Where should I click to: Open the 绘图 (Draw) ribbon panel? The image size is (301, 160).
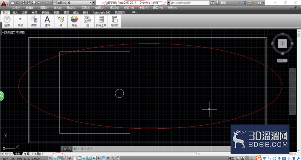click(x=7, y=21)
